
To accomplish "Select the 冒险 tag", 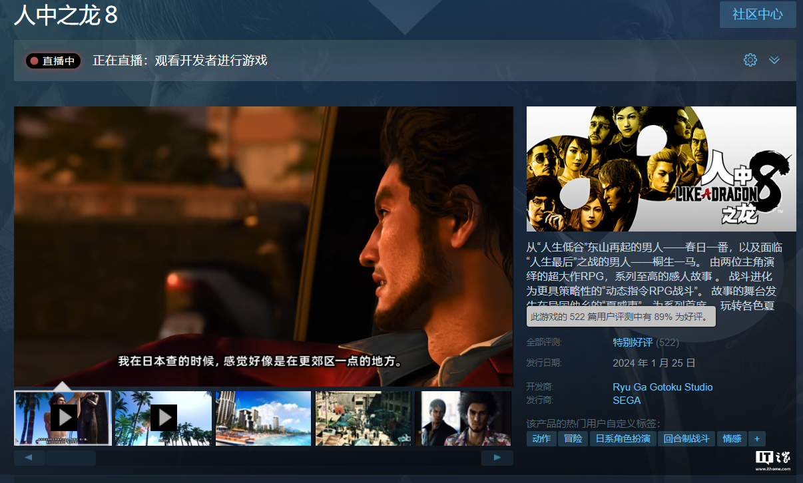I will pos(573,438).
